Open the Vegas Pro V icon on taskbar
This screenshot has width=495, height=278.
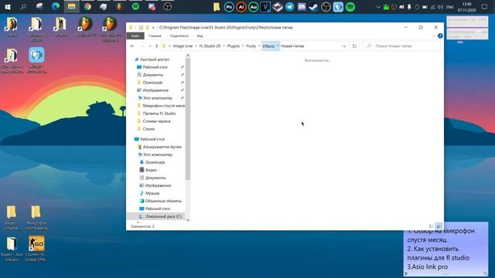tap(265, 7)
